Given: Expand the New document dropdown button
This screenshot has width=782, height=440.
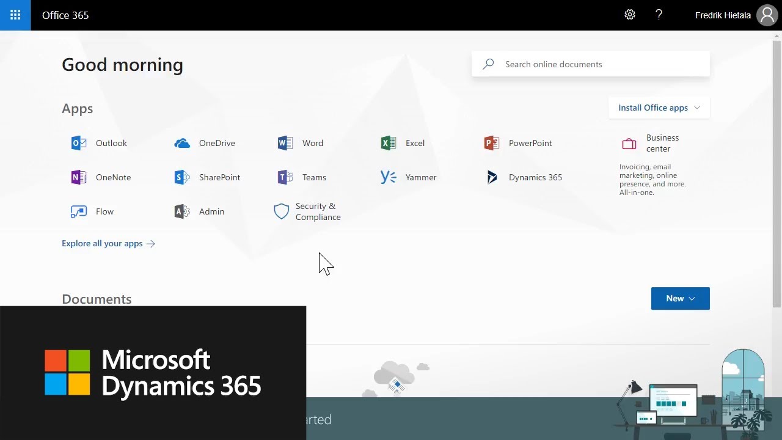Looking at the screenshot, I should click(x=681, y=298).
